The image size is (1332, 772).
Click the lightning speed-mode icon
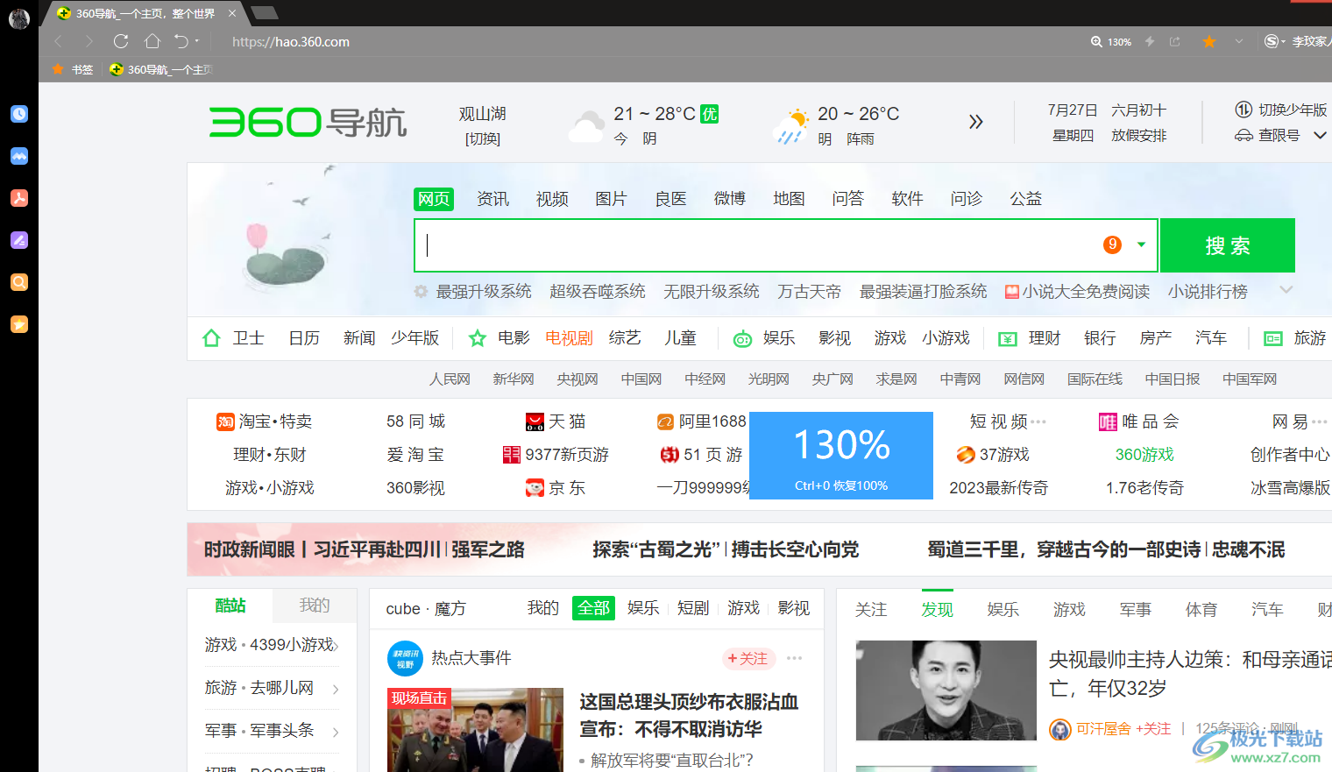click(x=1150, y=41)
